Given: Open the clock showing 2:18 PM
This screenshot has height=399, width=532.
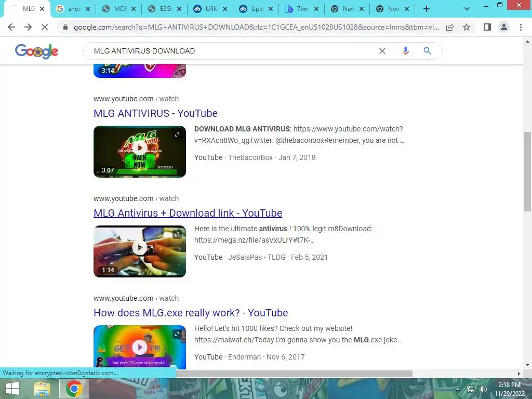Looking at the screenshot, I should pos(509,389).
